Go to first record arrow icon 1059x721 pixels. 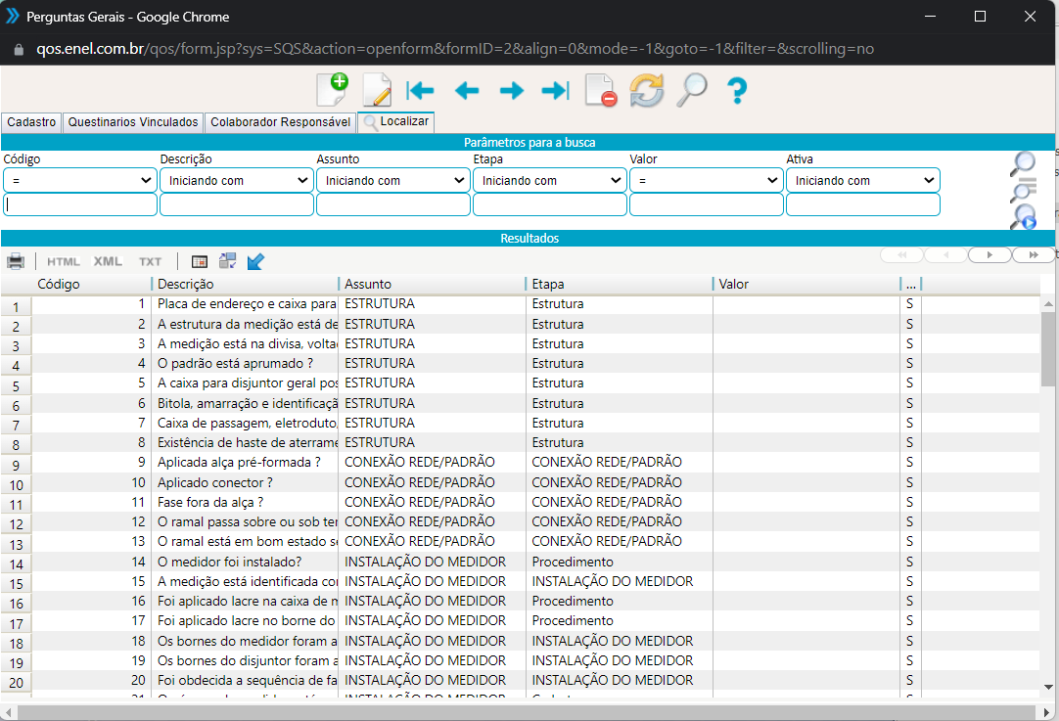tap(421, 91)
